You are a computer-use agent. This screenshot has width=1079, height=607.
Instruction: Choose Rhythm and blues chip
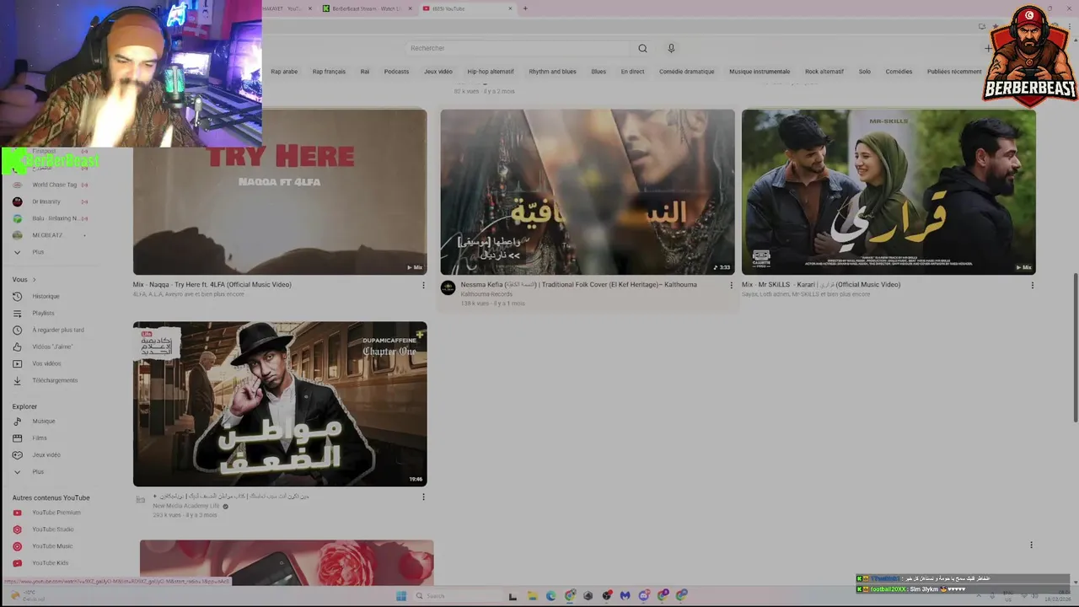(552, 72)
